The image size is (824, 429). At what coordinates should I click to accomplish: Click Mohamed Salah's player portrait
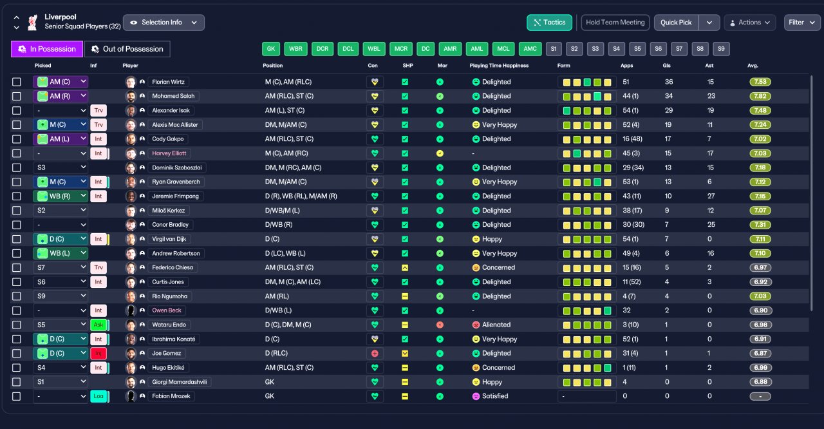pos(131,97)
